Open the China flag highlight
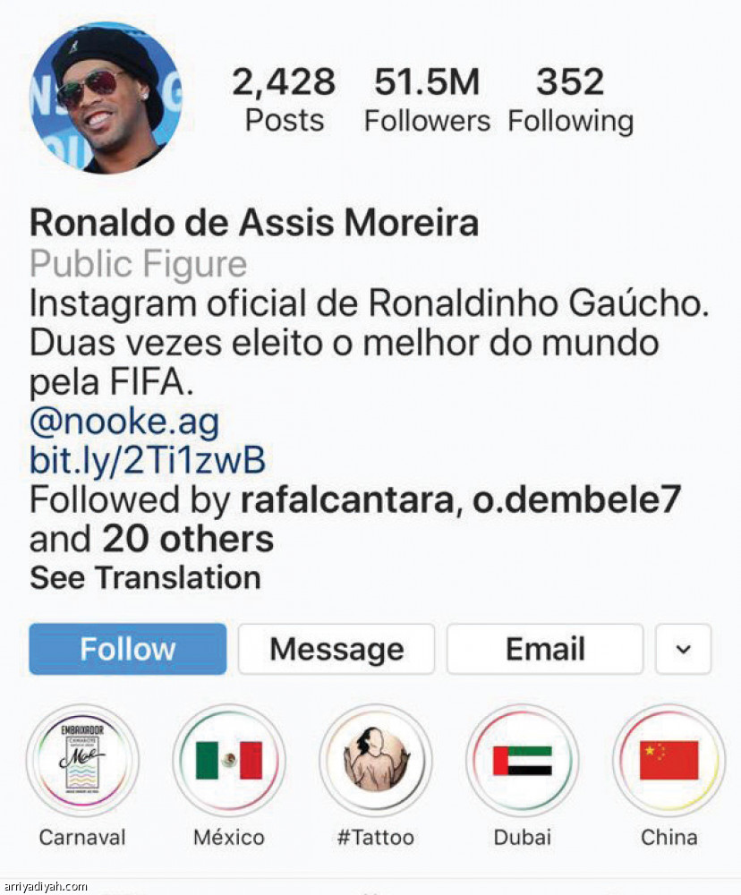Screen dimensions: 741x895 coord(669,761)
